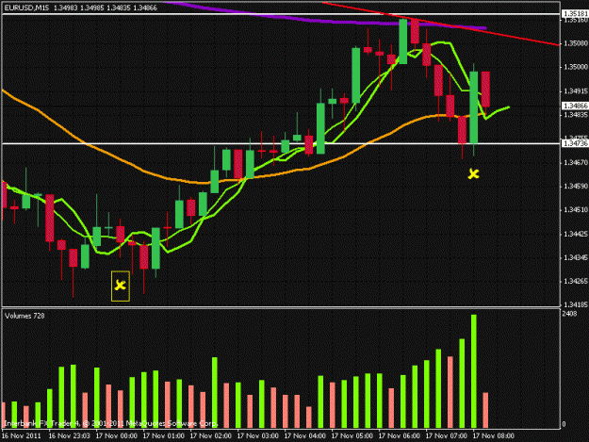Click the 17 Nov 04:00 time label
The width and height of the screenshot is (589, 442).
click(305, 435)
